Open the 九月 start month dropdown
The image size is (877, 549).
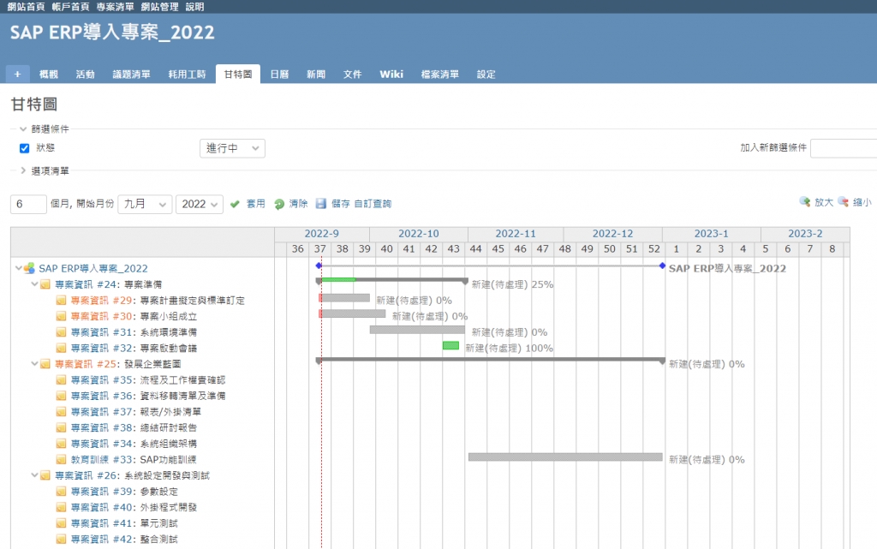tap(144, 204)
